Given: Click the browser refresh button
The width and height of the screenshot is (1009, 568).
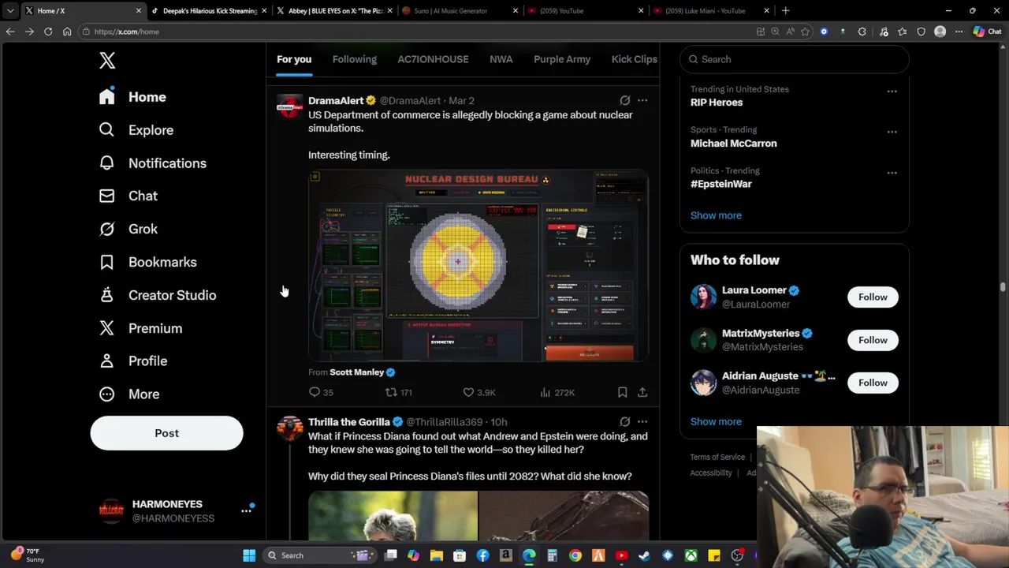Looking at the screenshot, I should click(48, 32).
